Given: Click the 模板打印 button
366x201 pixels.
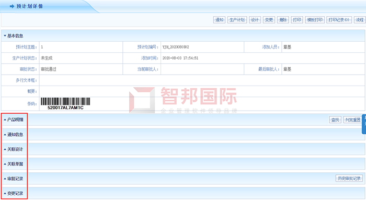Looking at the screenshot, I should 315,20.
